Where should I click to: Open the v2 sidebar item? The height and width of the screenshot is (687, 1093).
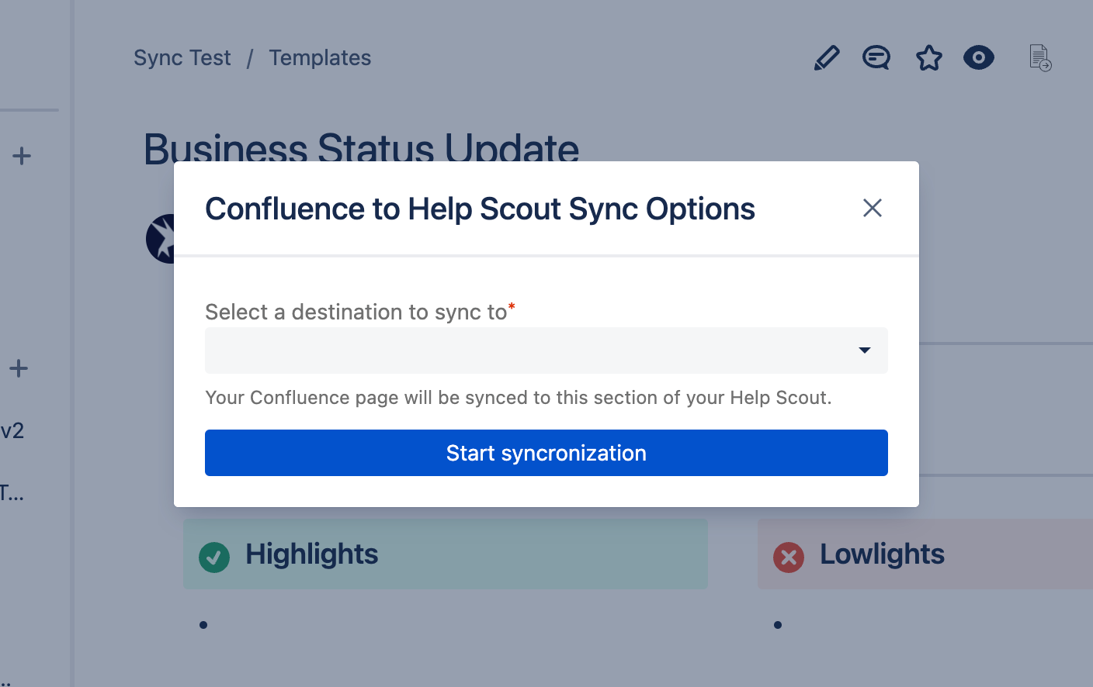click(12, 431)
